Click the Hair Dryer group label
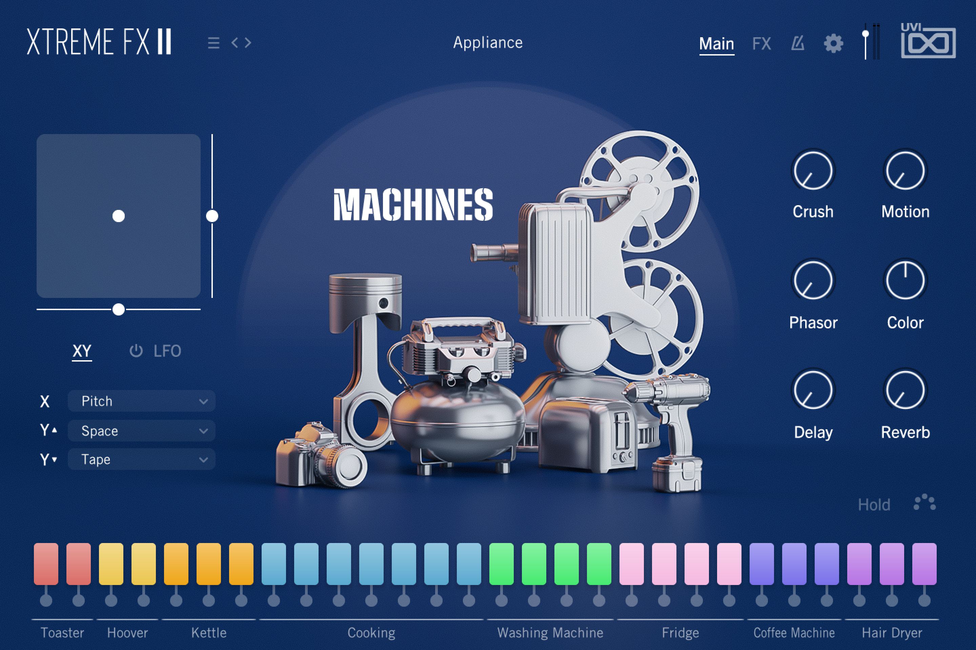 click(x=892, y=633)
